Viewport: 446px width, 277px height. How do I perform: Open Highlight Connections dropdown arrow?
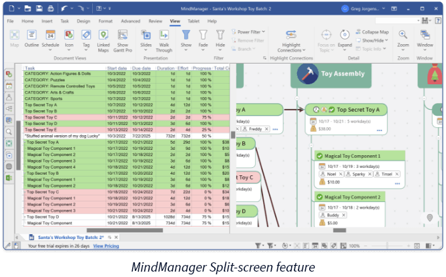[x=304, y=50]
